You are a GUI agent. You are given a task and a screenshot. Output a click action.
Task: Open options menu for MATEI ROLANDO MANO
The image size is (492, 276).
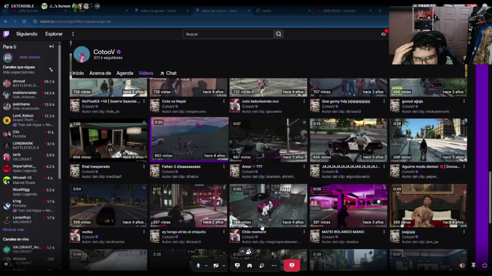[384, 232]
